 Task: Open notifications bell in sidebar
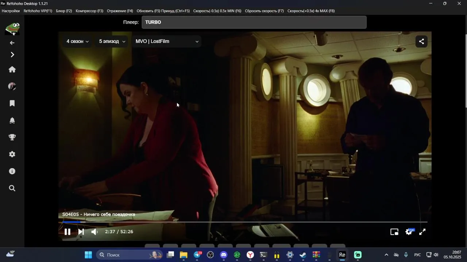click(x=12, y=120)
